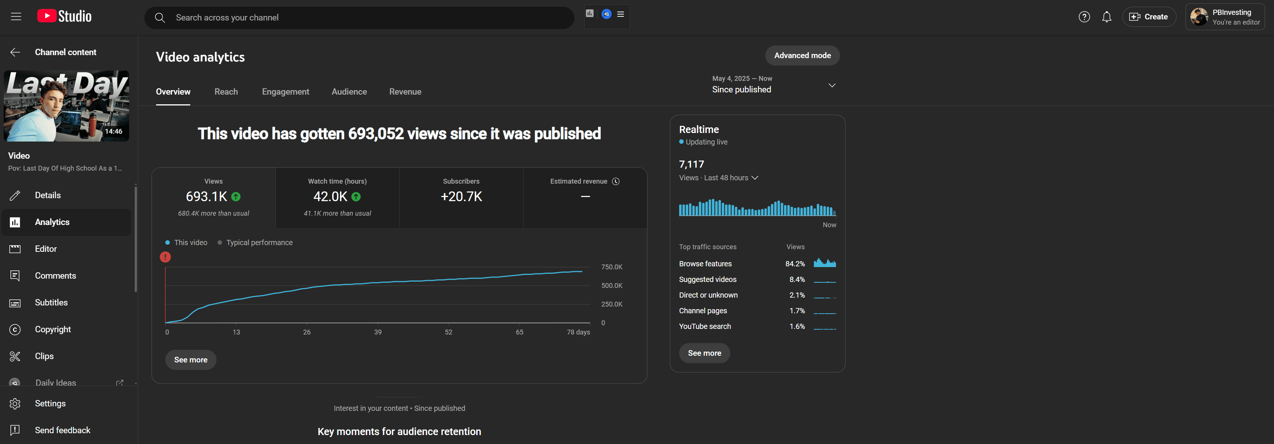Open Clips in the sidebar

44,356
